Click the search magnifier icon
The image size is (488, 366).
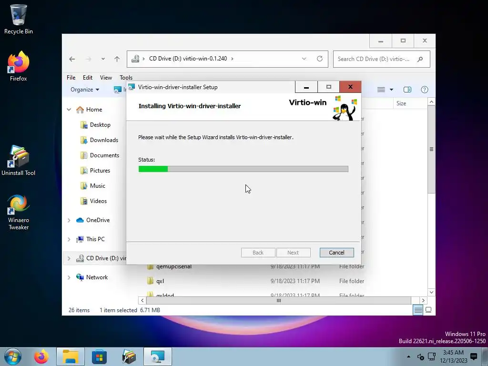(420, 59)
